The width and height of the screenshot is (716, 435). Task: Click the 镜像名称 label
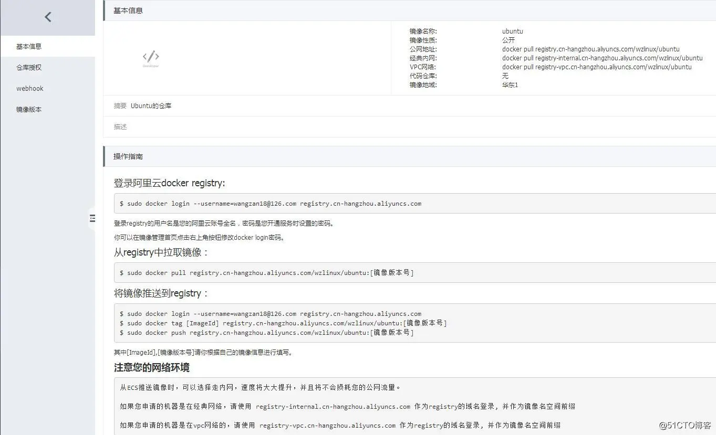point(423,31)
